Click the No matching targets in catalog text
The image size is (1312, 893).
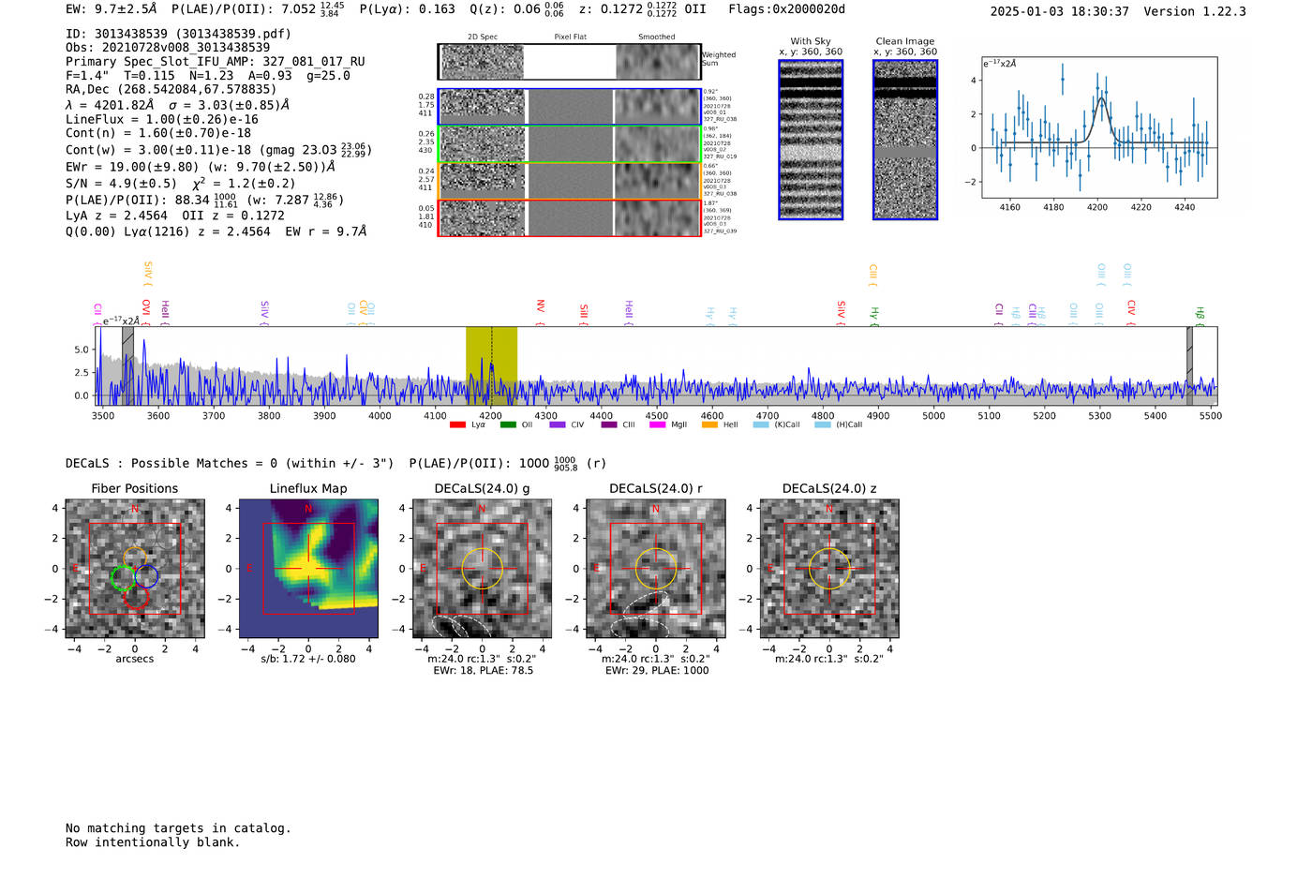coord(178,828)
